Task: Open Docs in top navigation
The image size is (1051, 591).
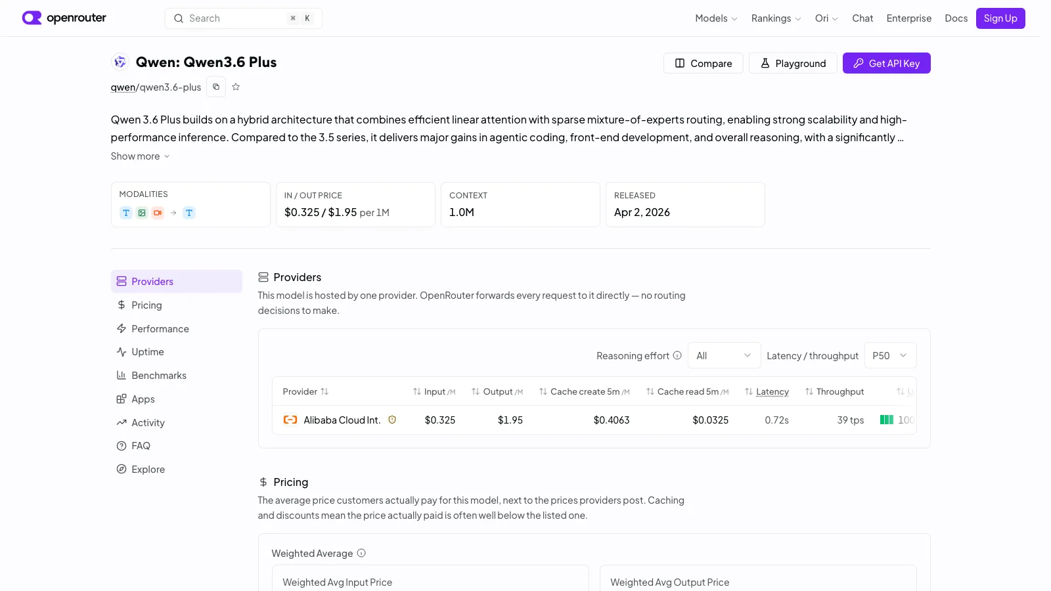Action: [x=956, y=18]
